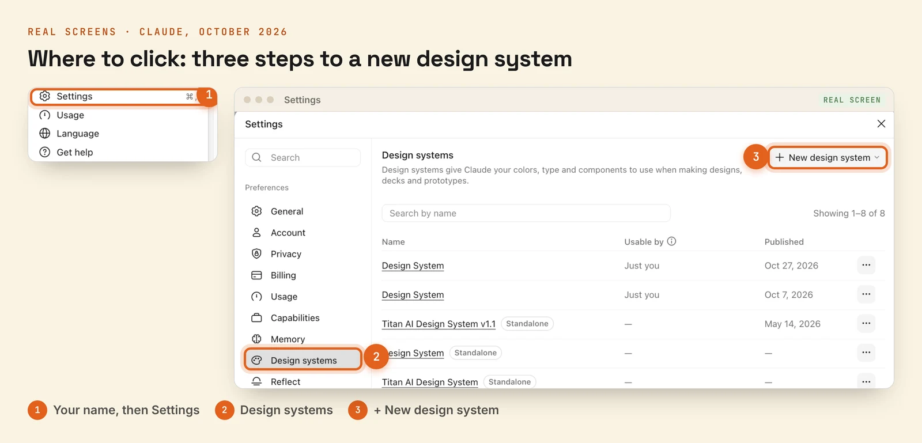Show more options for Titan v1.1 row
Screen dimensions: 922x443
(x=866, y=324)
